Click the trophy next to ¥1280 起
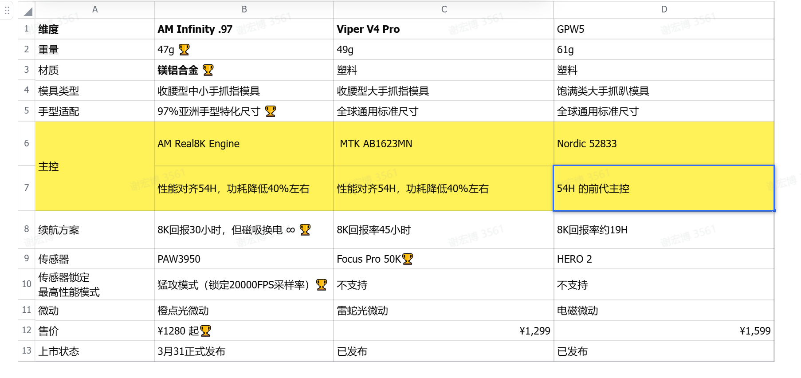Screen dimensions: 801x378 click(x=205, y=331)
